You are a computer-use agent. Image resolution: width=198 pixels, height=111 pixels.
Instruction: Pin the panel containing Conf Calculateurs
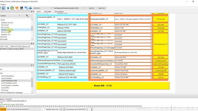pyautogui.click(x=32, y=65)
